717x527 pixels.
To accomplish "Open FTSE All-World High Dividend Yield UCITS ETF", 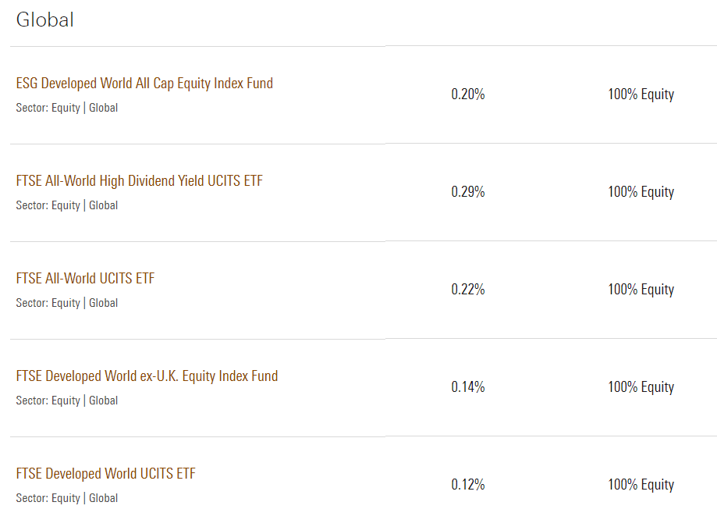I will (139, 181).
